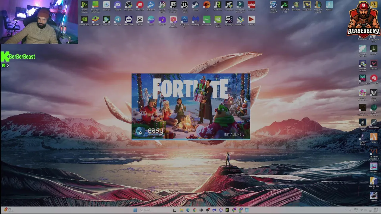Image resolution: width=381 pixels, height=214 pixels.
Task: Select the Fall Guys desktop icon
Action: (374, 168)
